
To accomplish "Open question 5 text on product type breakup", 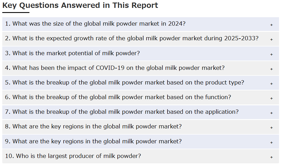I will point(125,83).
